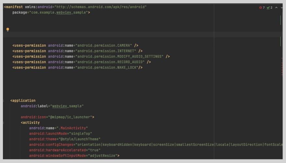The width and height of the screenshot is (286, 163).
Task: Click the package value com.example.webview_sample
Action: [58, 12]
